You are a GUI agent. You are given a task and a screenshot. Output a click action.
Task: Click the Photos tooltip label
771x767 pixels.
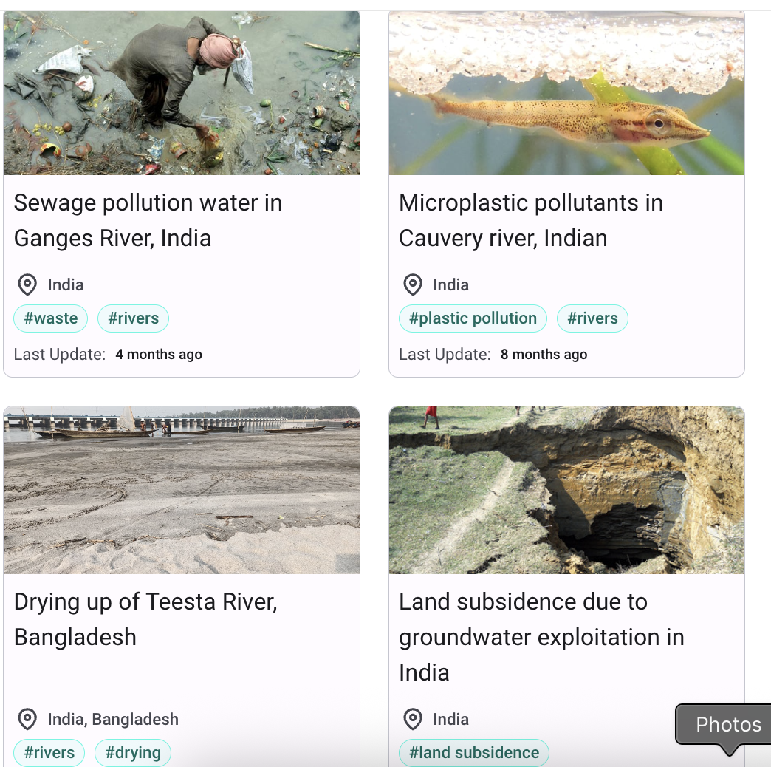[x=727, y=725]
